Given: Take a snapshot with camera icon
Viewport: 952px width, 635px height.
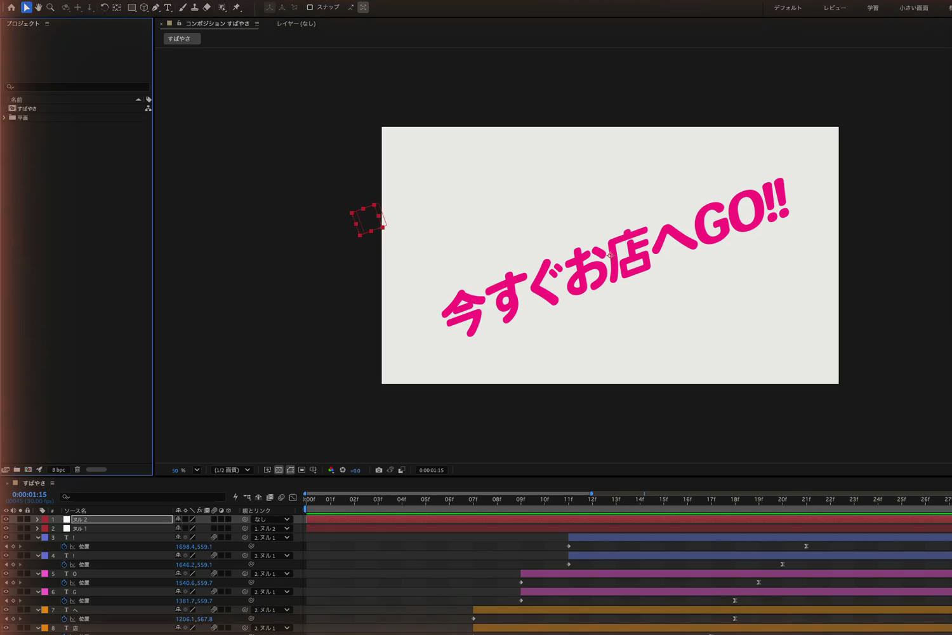Looking at the screenshot, I should pyautogui.click(x=379, y=470).
